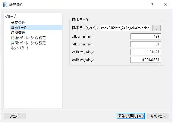Viewport: 173px width, 123px height.
Task: Click the キャンセル button
Action: (x=158, y=116)
